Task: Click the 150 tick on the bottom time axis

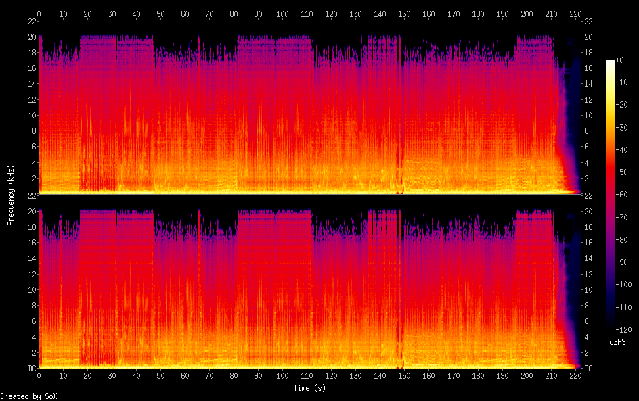Action: (x=405, y=375)
